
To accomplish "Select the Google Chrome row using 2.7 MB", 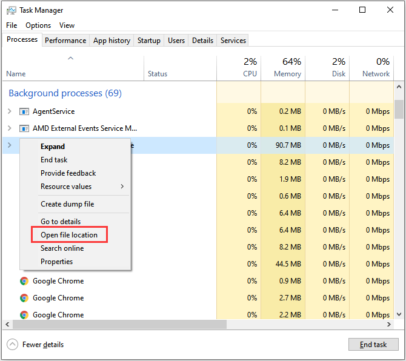I will [x=198, y=298].
